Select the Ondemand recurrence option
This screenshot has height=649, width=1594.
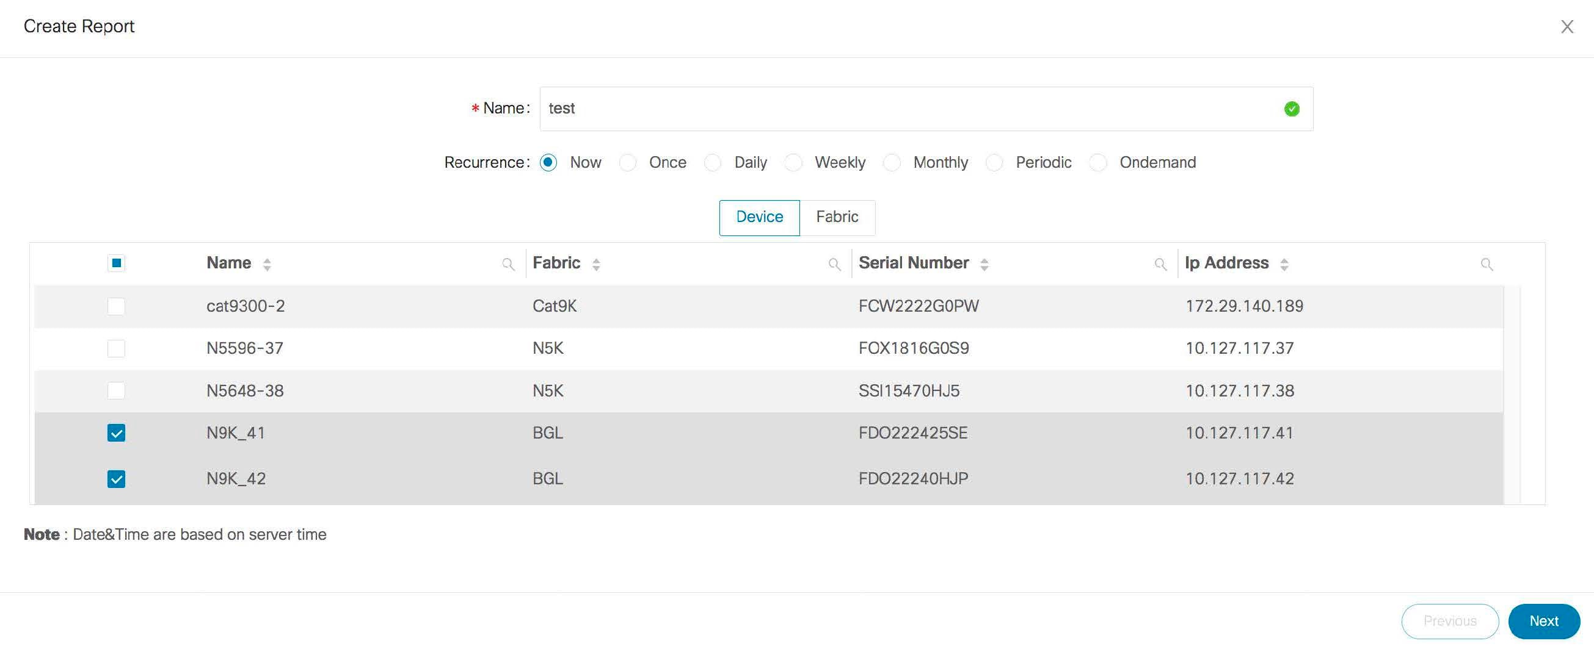(1097, 162)
